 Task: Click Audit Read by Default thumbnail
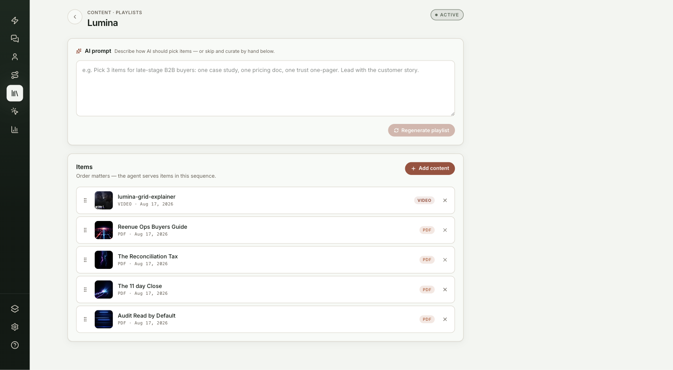click(104, 319)
